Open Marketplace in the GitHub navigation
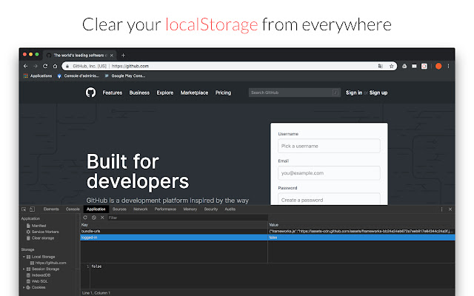474x296 pixels. pyautogui.click(x=194, y=92)
